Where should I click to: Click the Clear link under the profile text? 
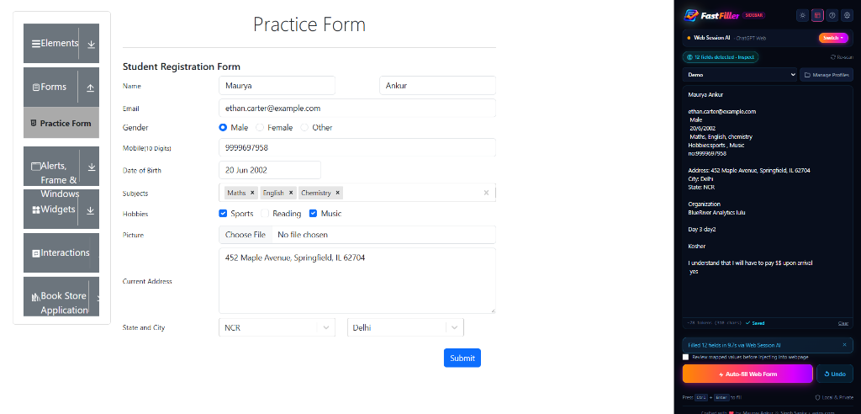point(843,323)
